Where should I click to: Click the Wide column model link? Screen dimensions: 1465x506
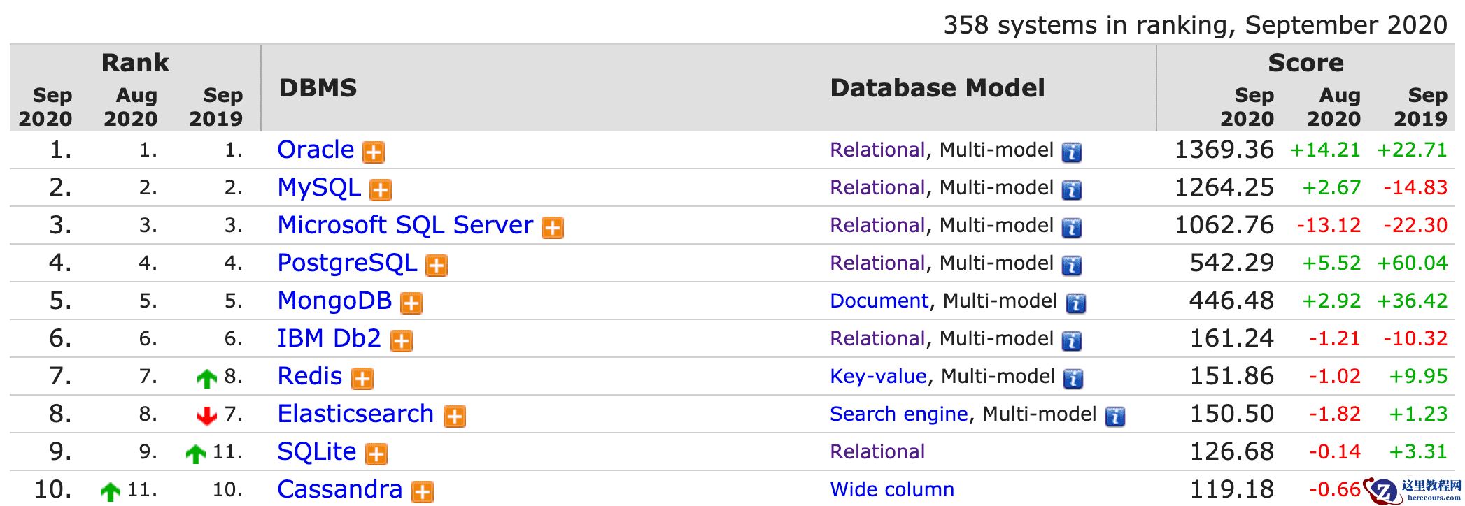click(x=892, y=489)
